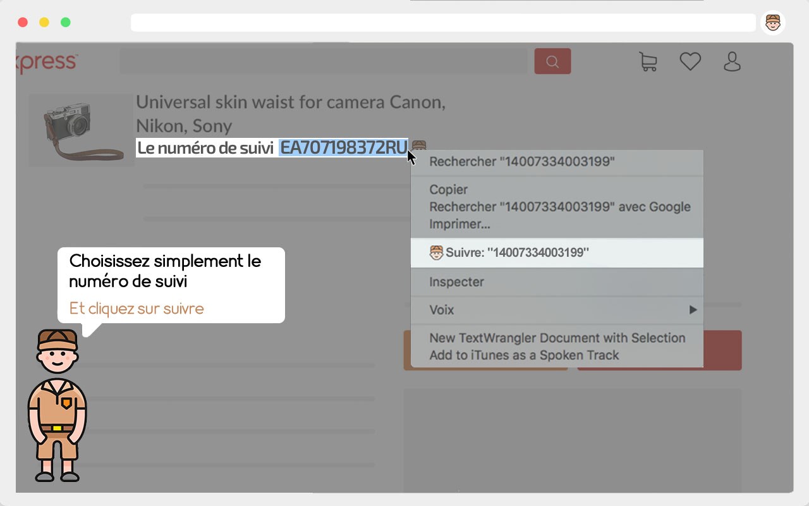Screen dimensions: 809x506
Task: Click the orange button behind the menu
Action: [x=407, y=350]
